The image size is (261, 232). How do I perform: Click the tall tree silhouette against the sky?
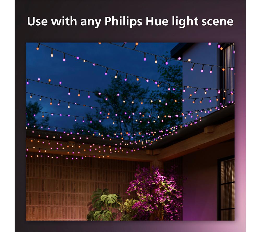[x=127, y=107]
